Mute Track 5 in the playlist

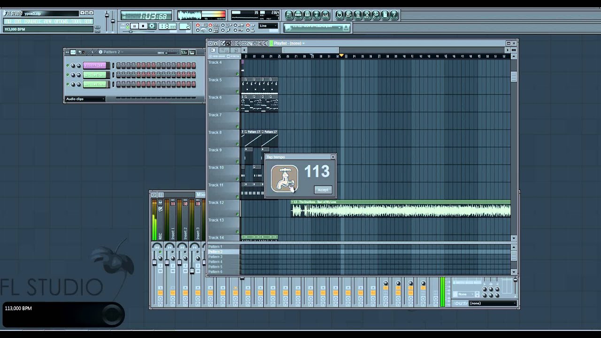click(237, 91)
